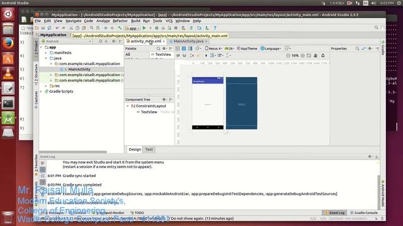Click the Cut scissors icon
Viewport: 403px width, 226px height.
71,28
